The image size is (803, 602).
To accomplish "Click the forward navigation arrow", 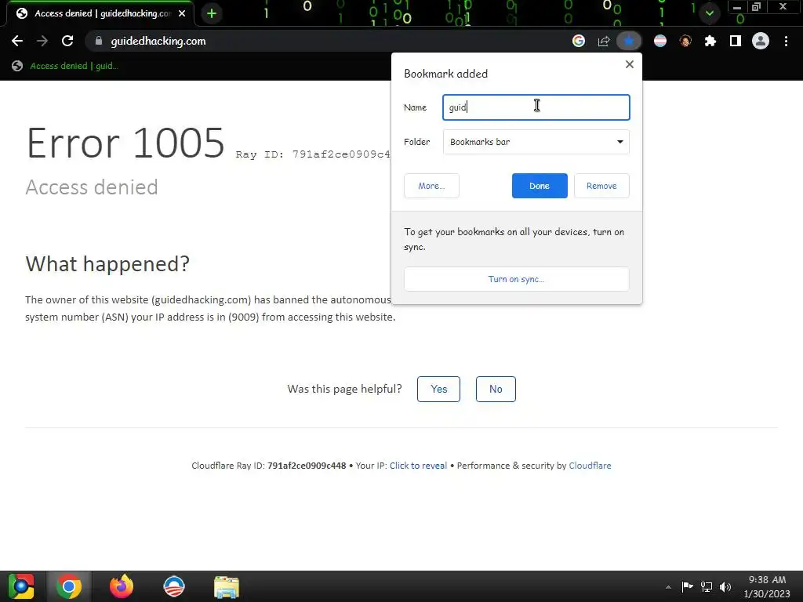I will point(42,41).
